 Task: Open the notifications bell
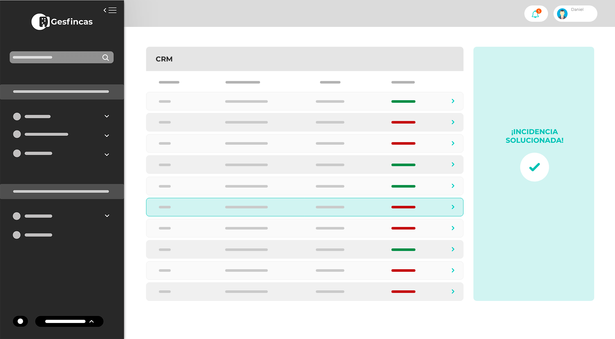[x=536, y=14]
